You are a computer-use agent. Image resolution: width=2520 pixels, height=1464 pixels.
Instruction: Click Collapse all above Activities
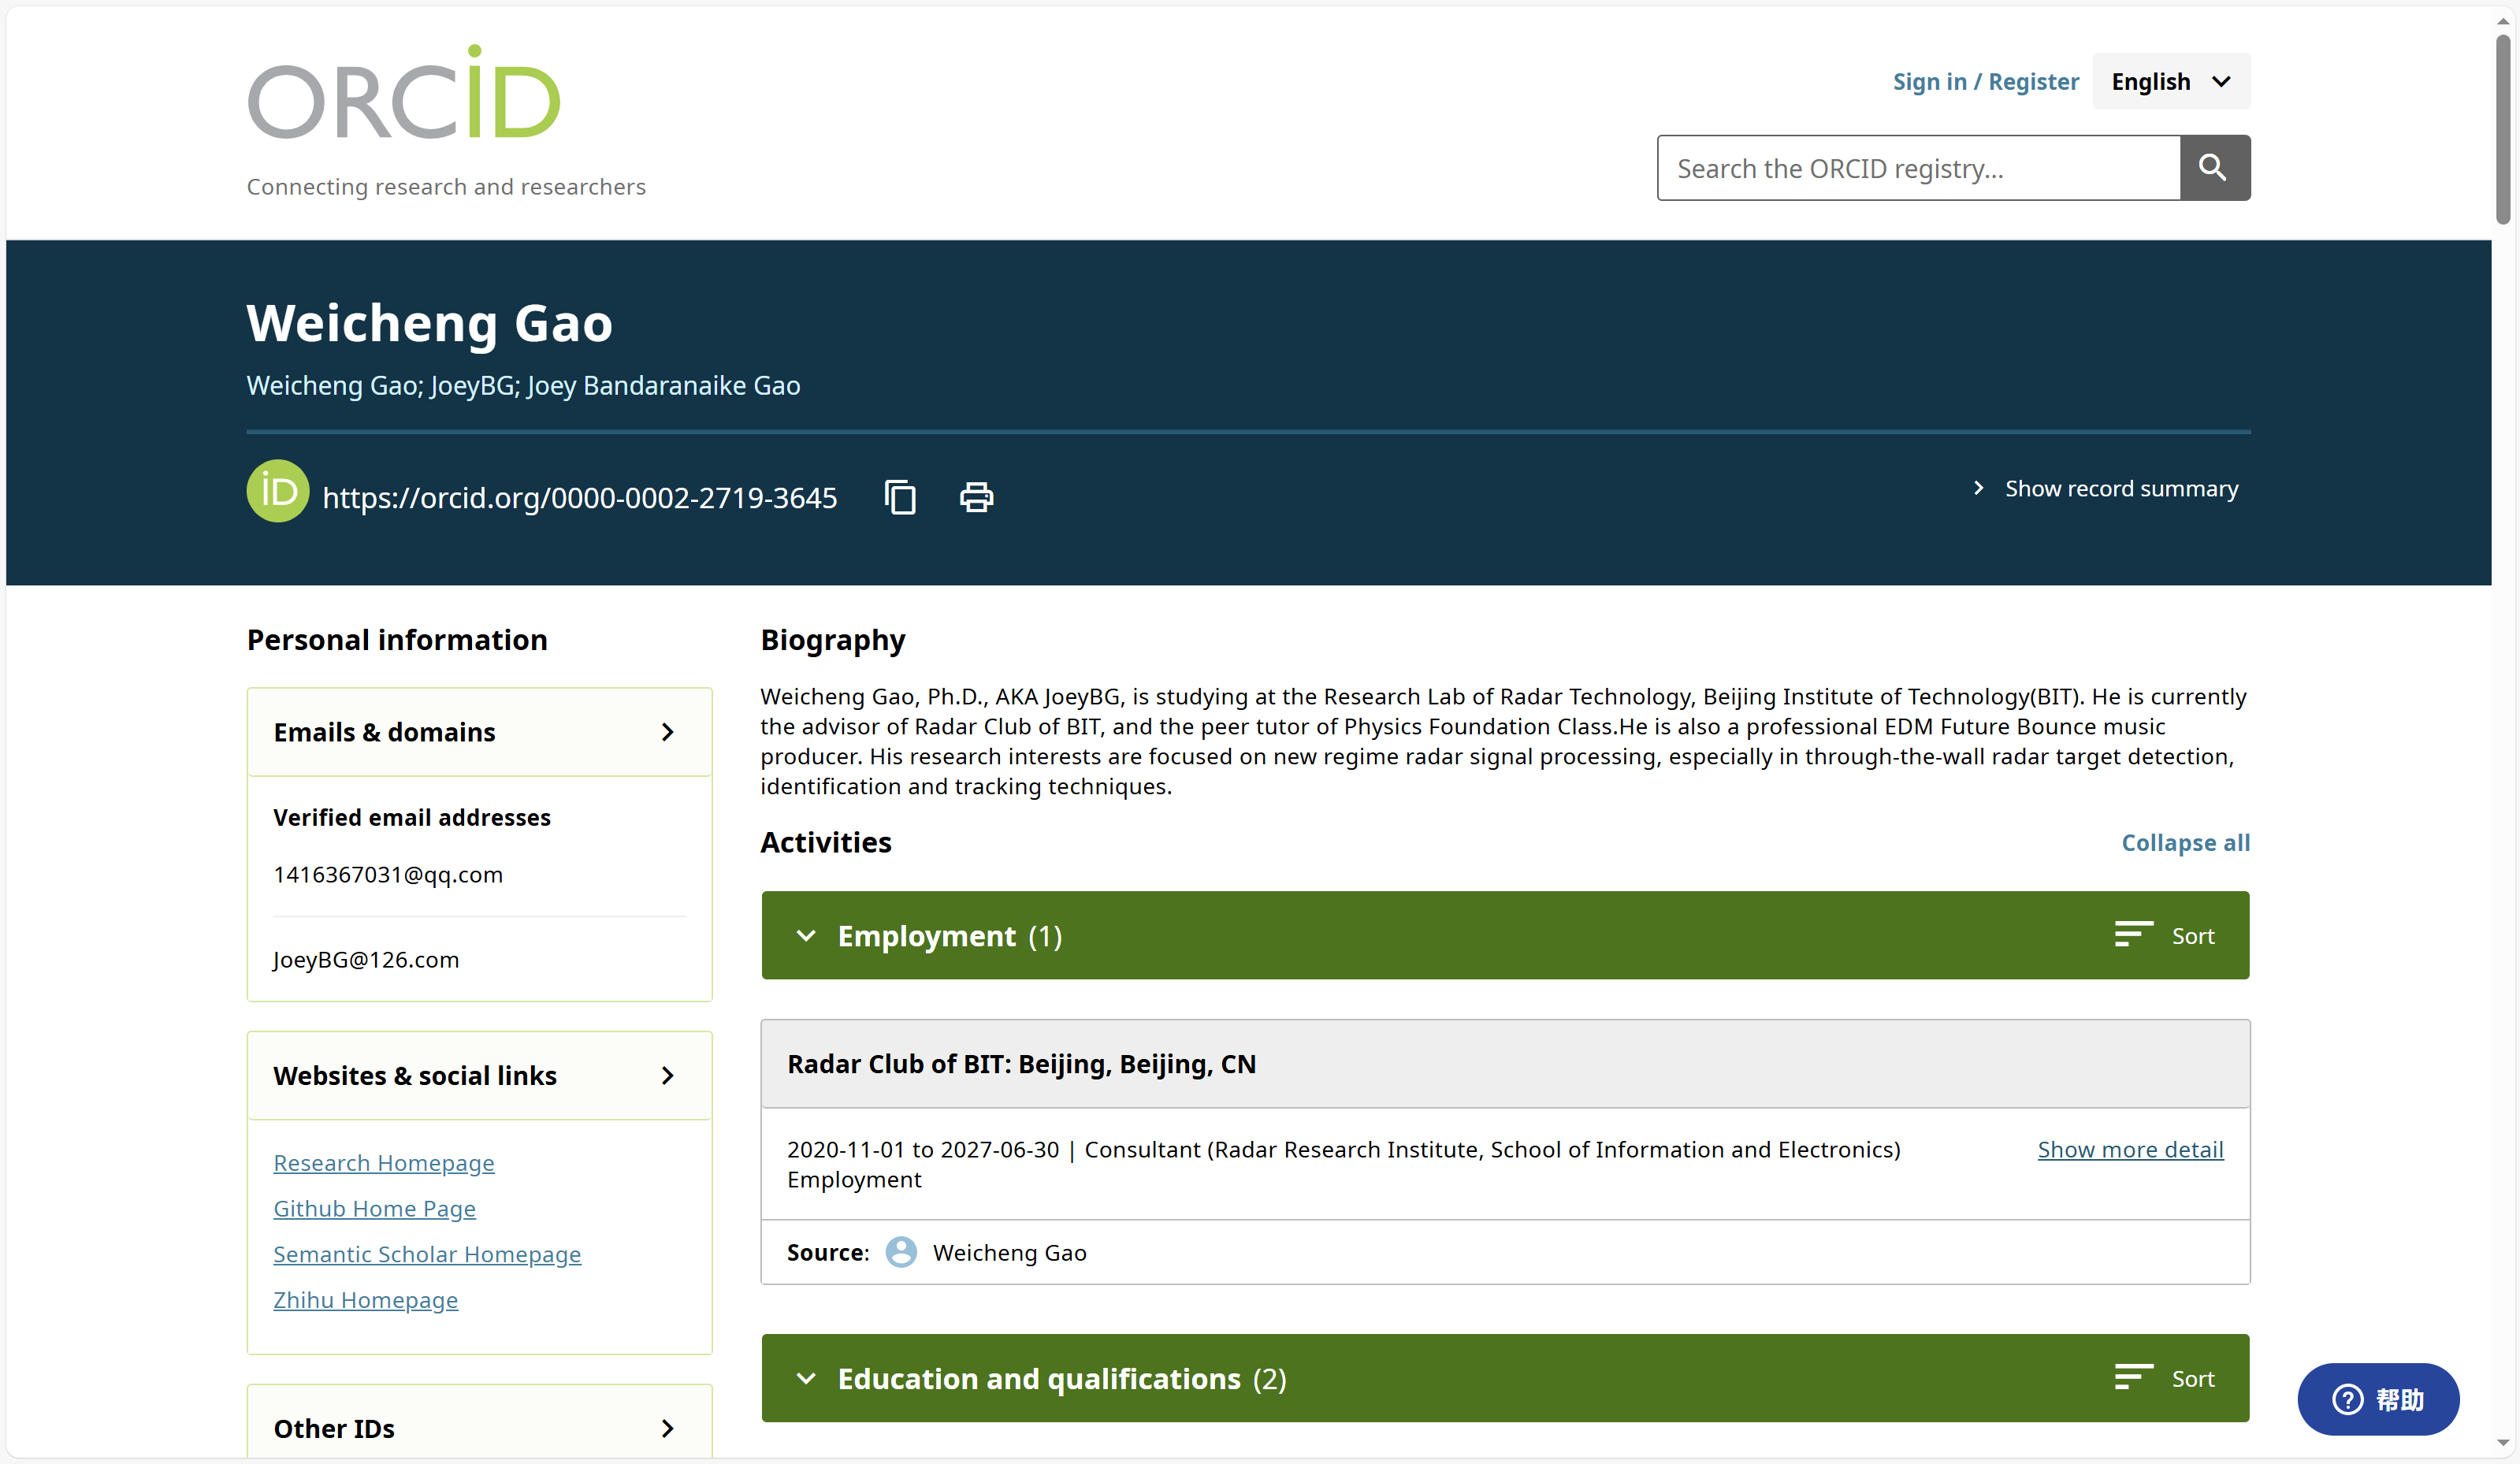click(x=2185, y=842)
